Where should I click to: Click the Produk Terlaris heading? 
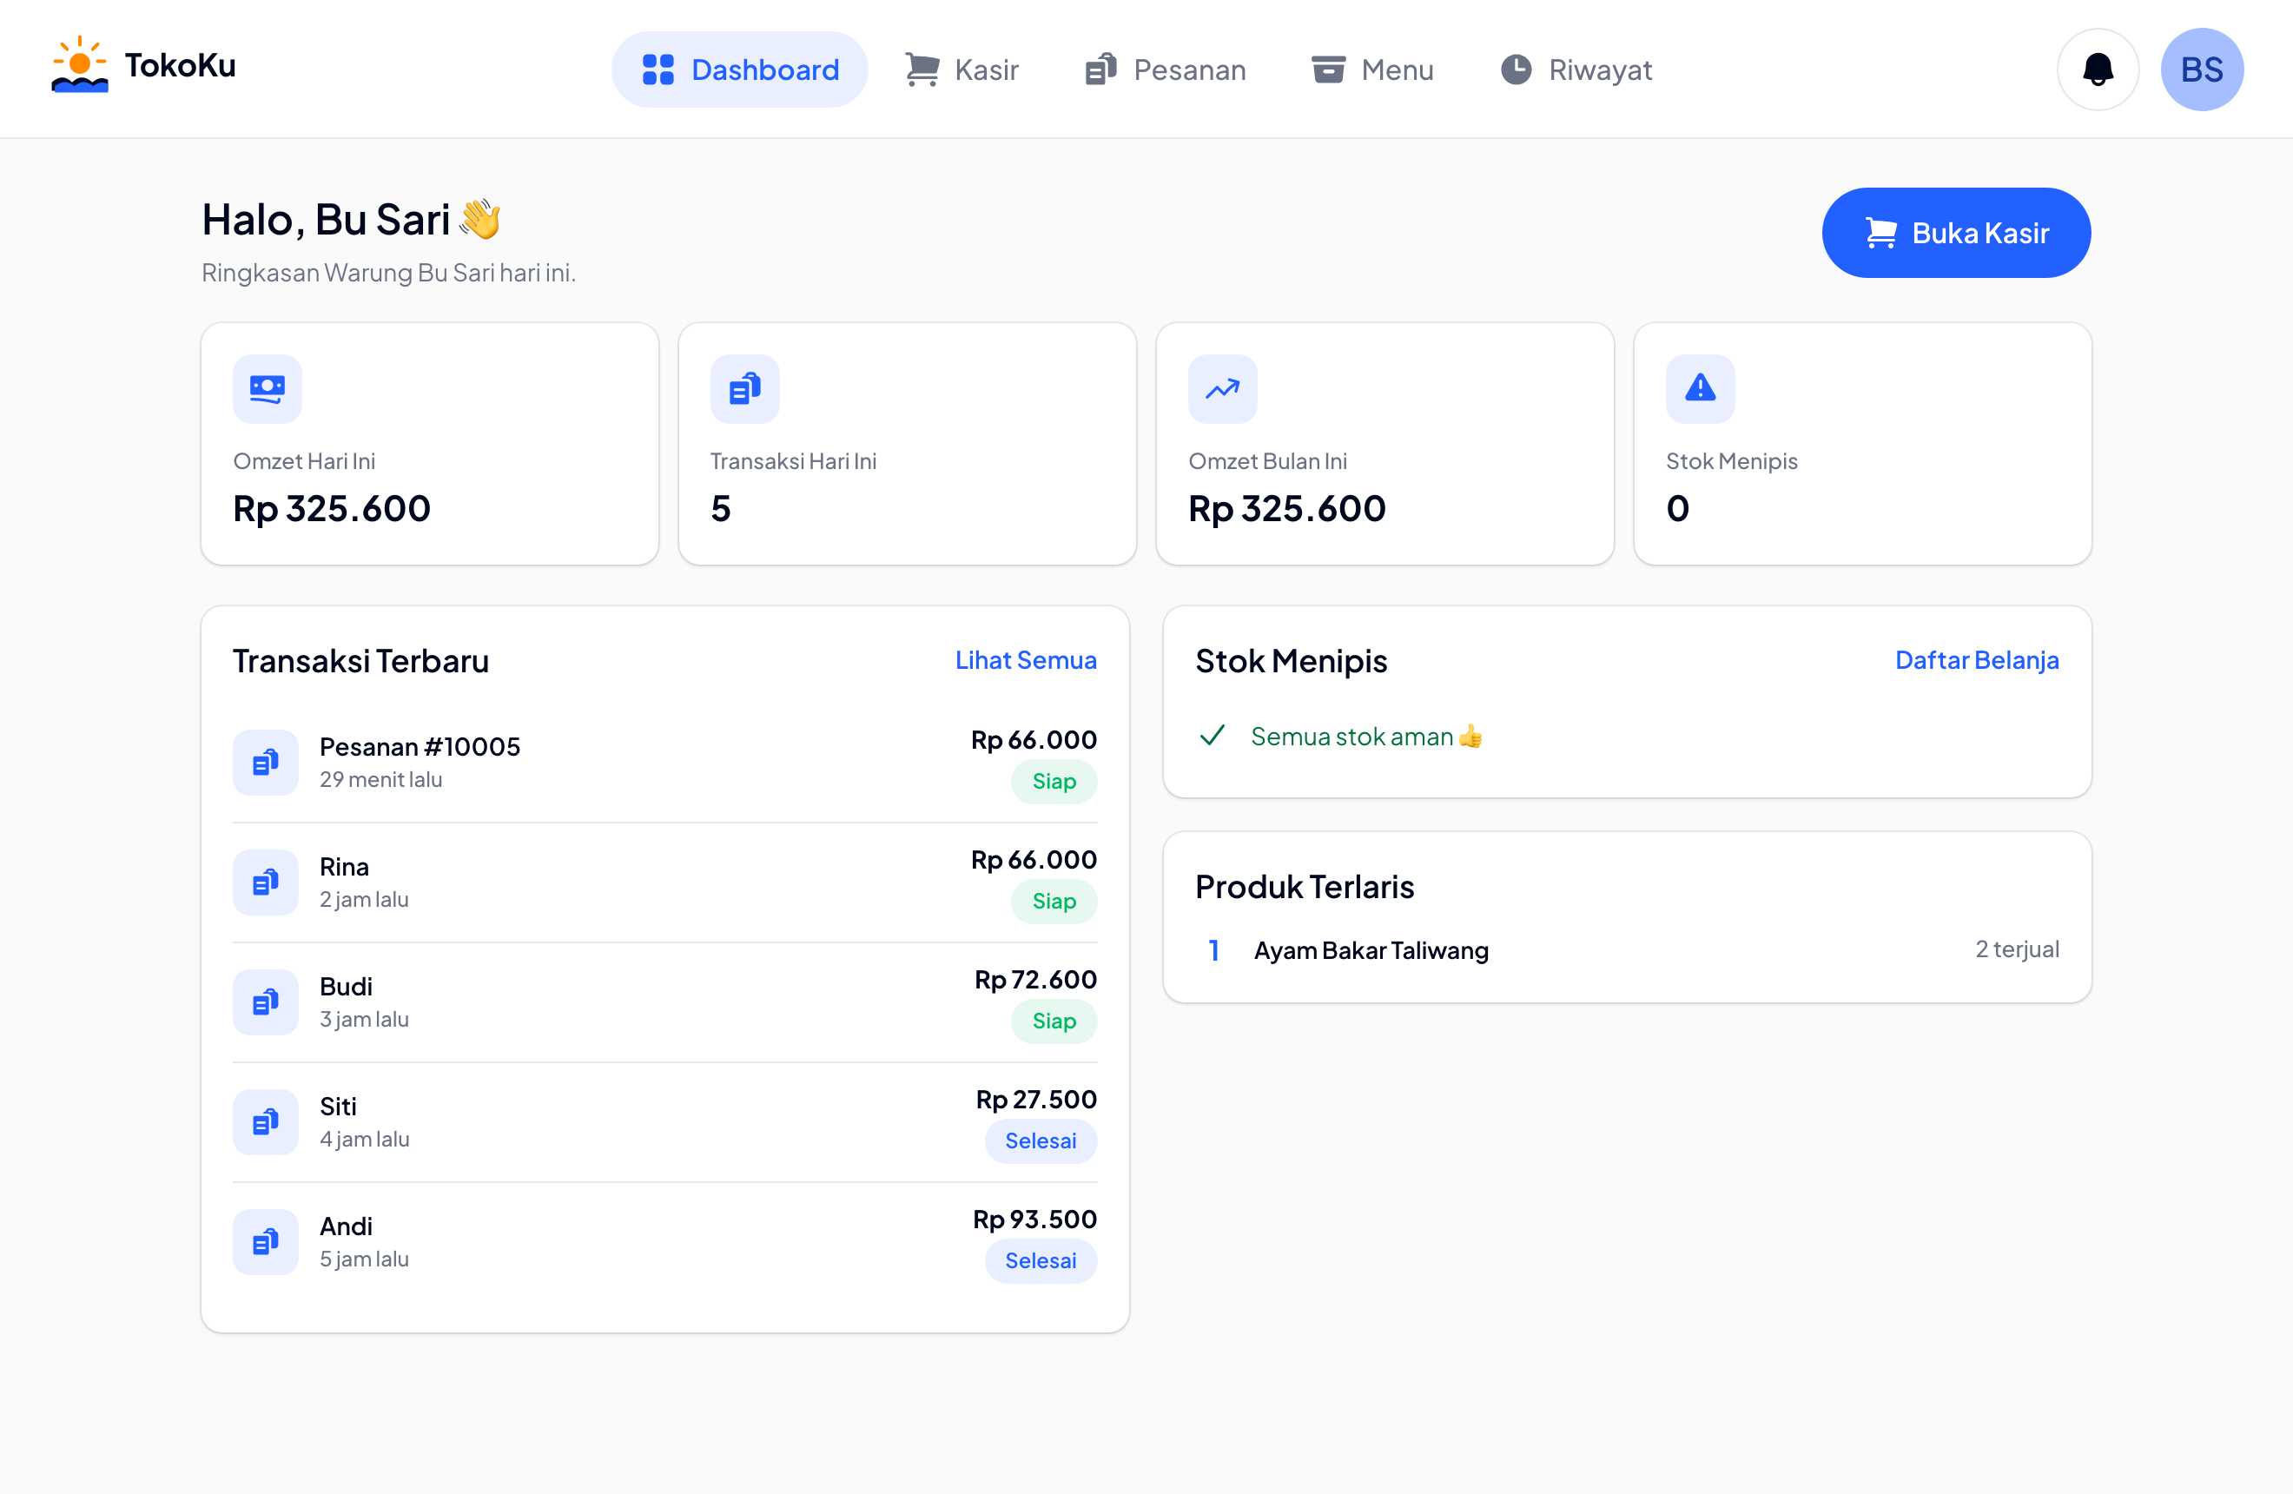click(1305, 887)
